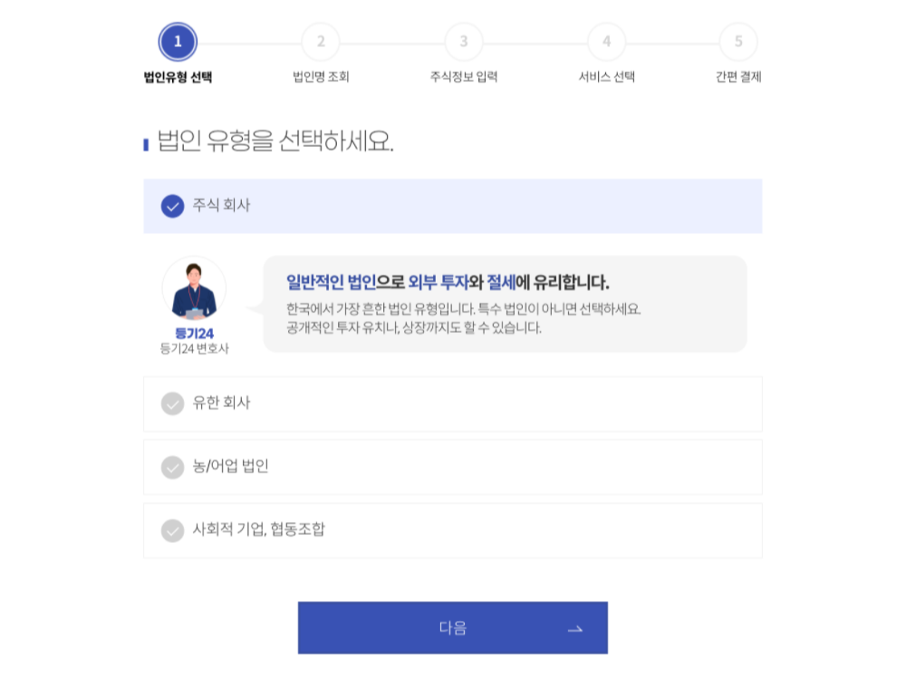Click the gray check icon beside 유한 회사
This screenshot has width=906, height=689.
tap(174, 403)
